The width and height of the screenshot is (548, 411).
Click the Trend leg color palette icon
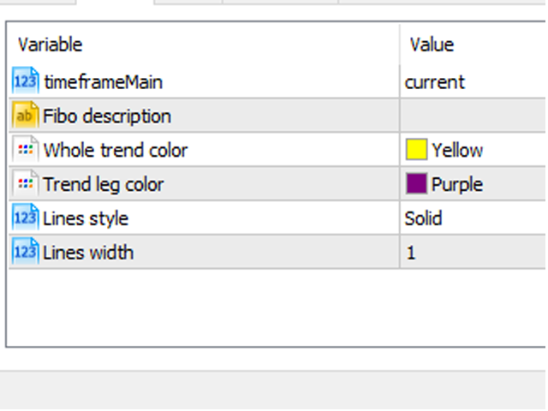[25, 184]
